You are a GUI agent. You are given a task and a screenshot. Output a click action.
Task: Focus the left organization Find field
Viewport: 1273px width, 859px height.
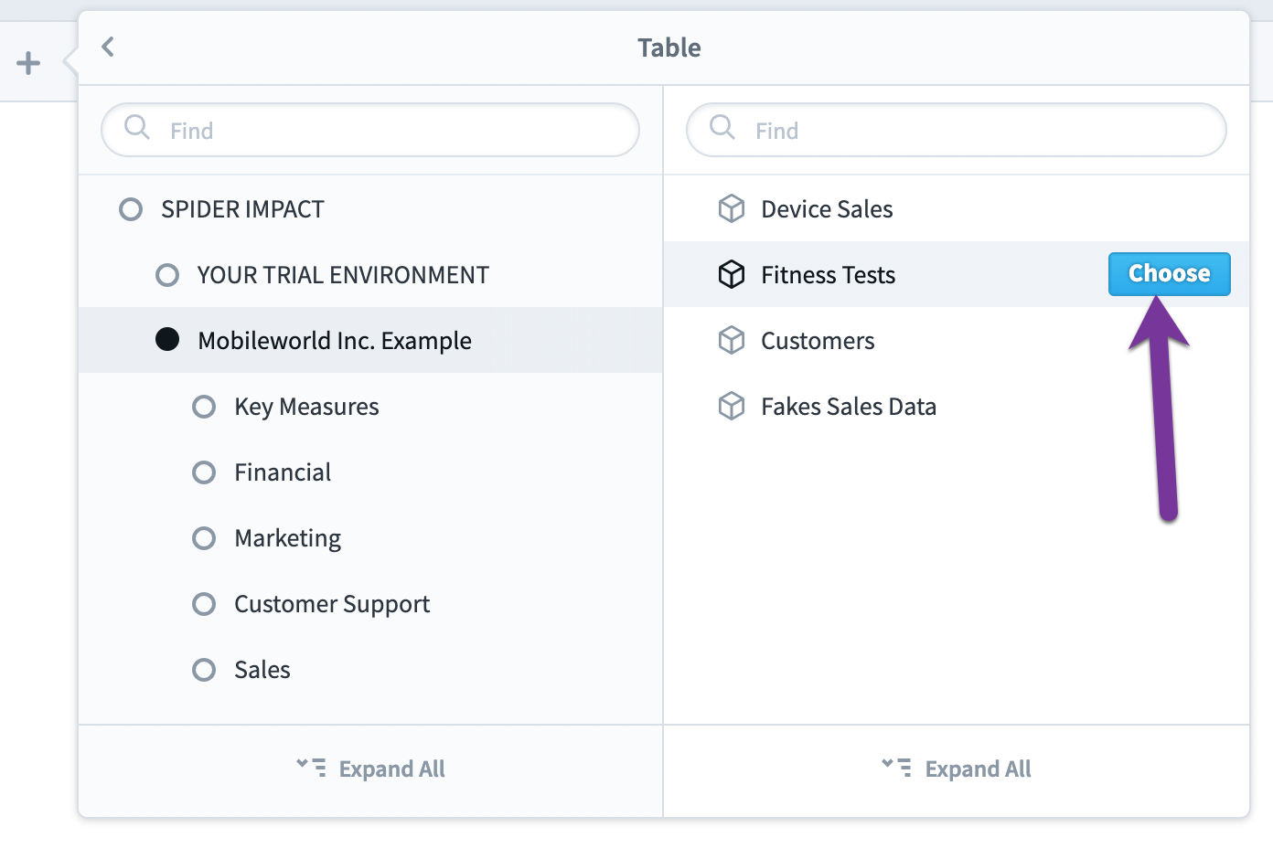pyautogui.click(x=370, y=130)
